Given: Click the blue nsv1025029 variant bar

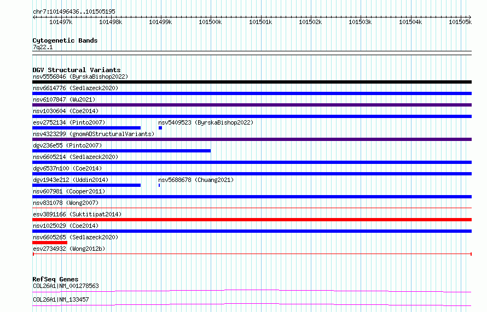Looking at the screenshot, I should tap(252, 231).
